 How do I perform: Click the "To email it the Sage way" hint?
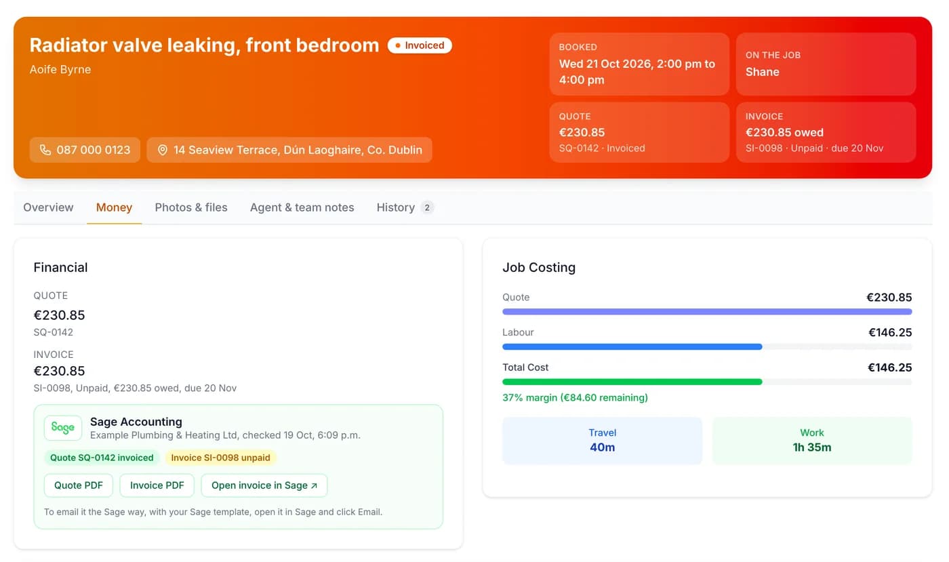pos(213,512)
